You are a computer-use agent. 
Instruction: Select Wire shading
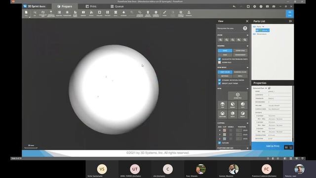coord(225,55)
